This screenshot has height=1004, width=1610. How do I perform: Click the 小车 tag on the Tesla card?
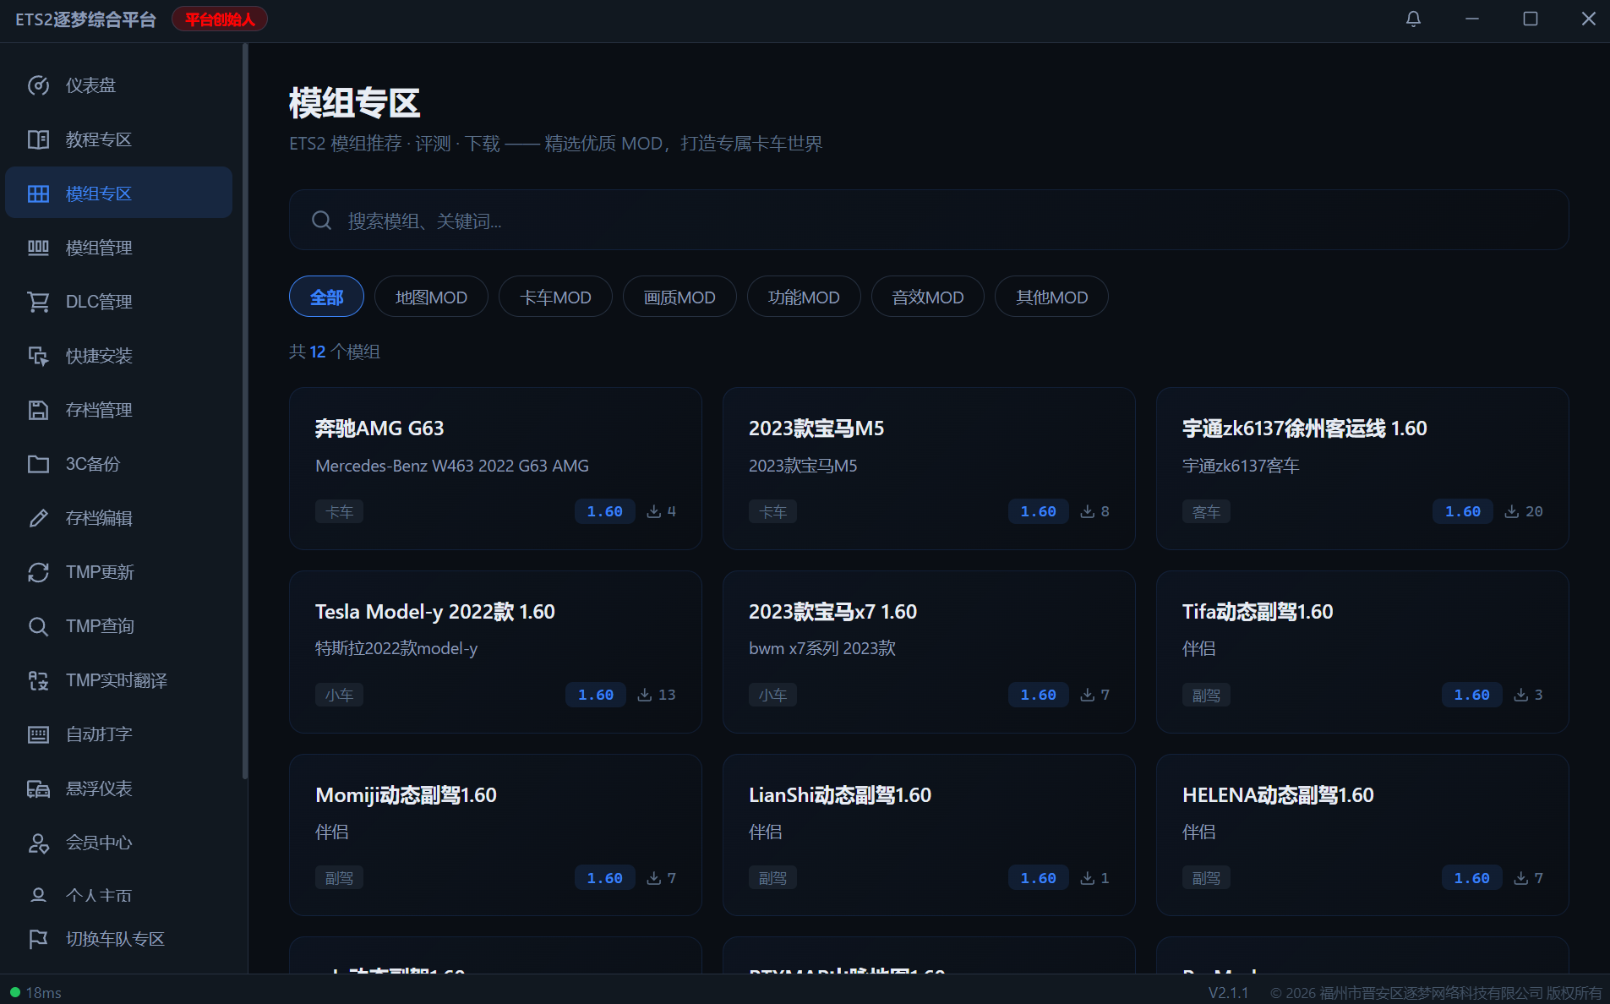[339, 695]
